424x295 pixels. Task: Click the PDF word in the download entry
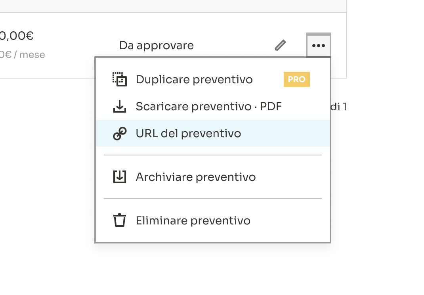point(271,106)
